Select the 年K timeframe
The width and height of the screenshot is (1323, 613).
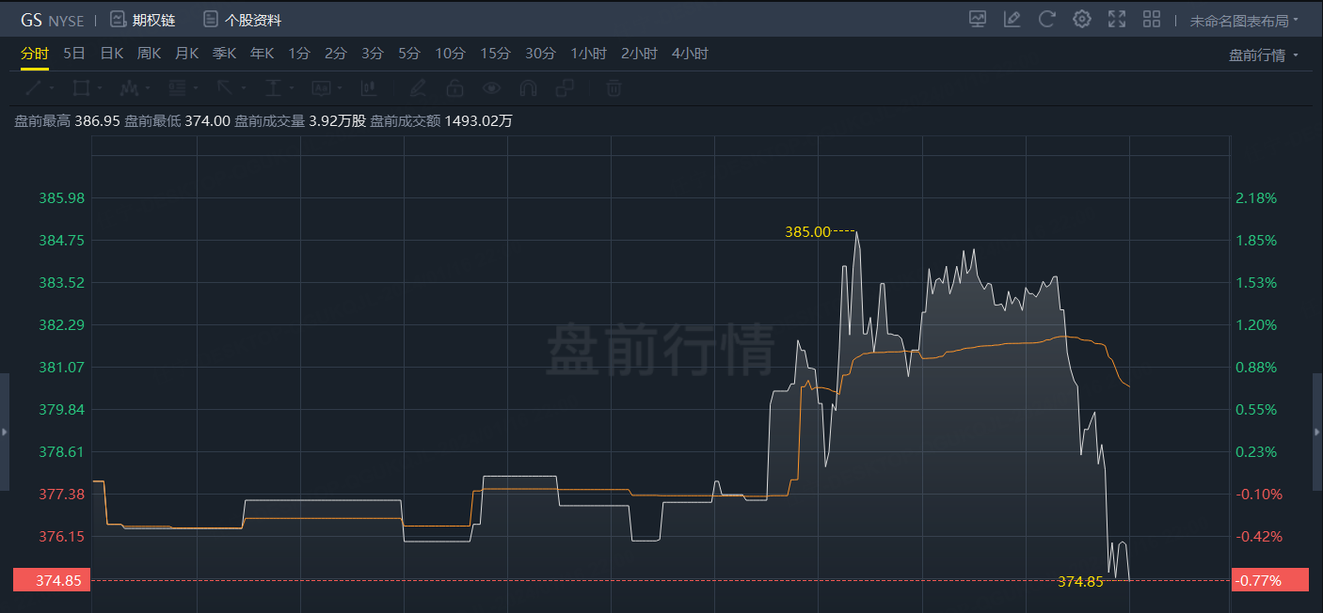[262, 54]
